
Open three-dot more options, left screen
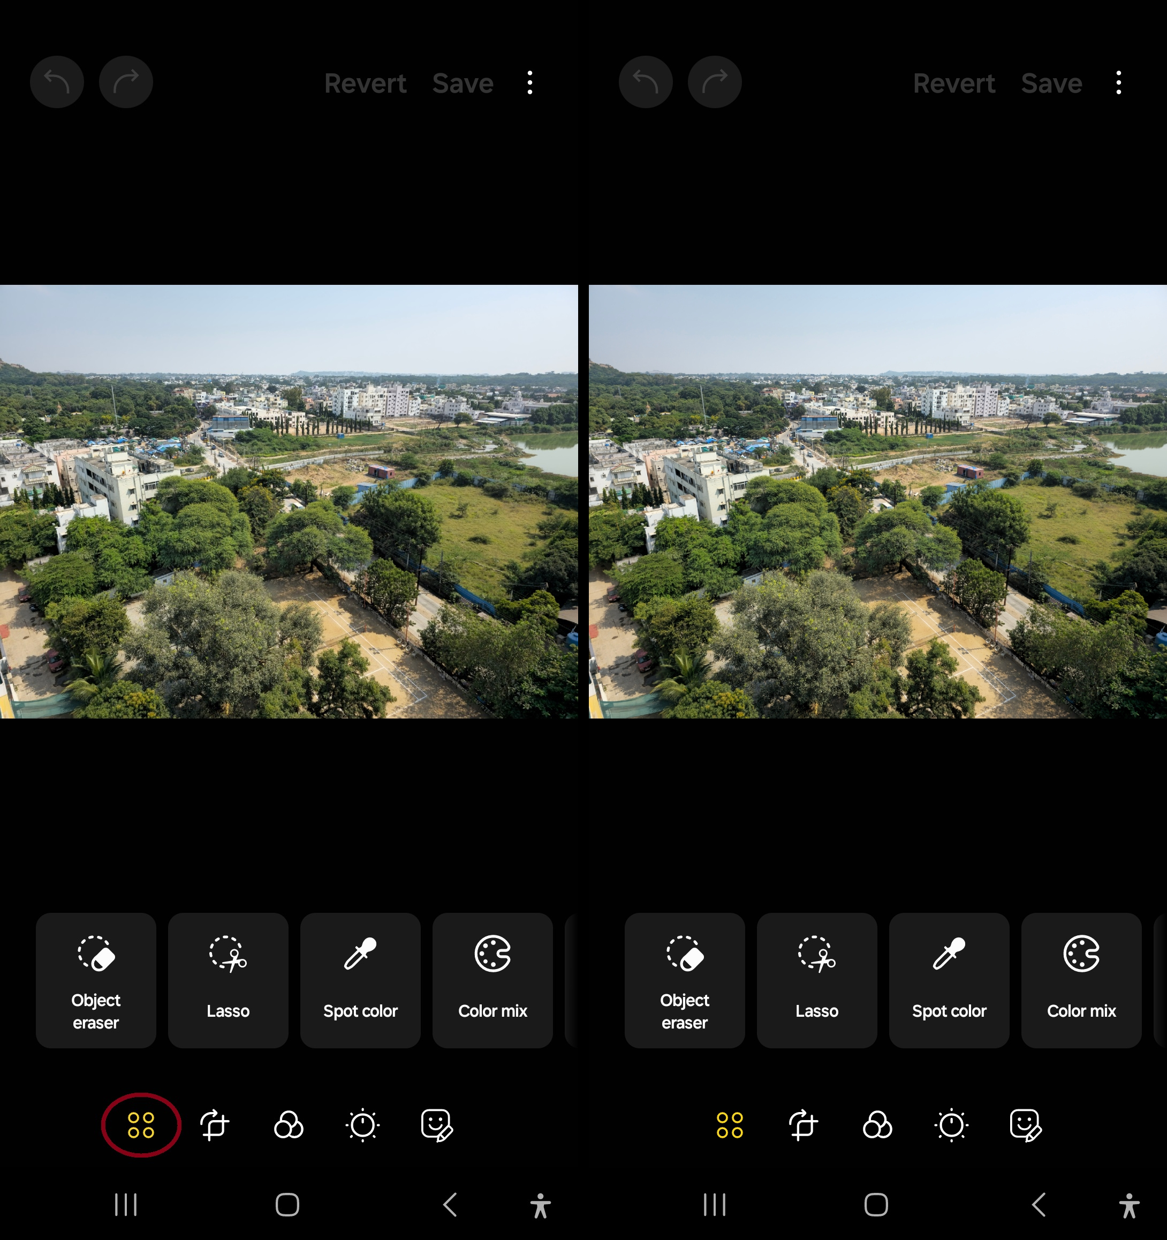[x=529, y=82]
